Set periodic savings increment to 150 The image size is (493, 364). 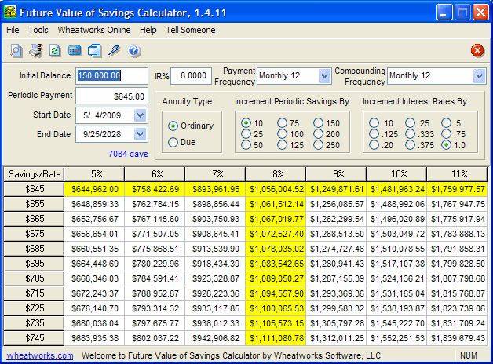pos(318,123)
